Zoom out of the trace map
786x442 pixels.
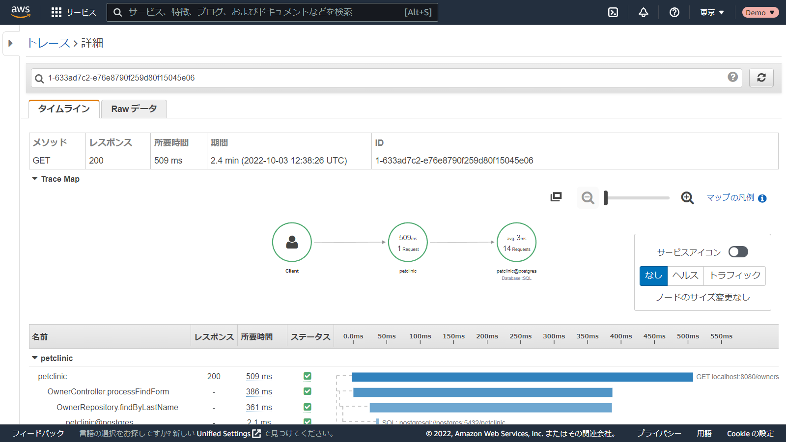click(x=588, y=198)
